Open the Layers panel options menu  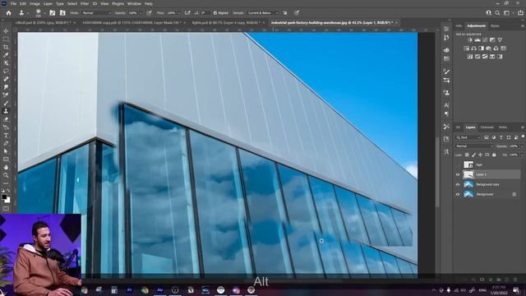[x=523, y=127]
